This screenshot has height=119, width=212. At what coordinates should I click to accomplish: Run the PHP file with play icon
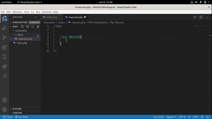click(195, 17)
